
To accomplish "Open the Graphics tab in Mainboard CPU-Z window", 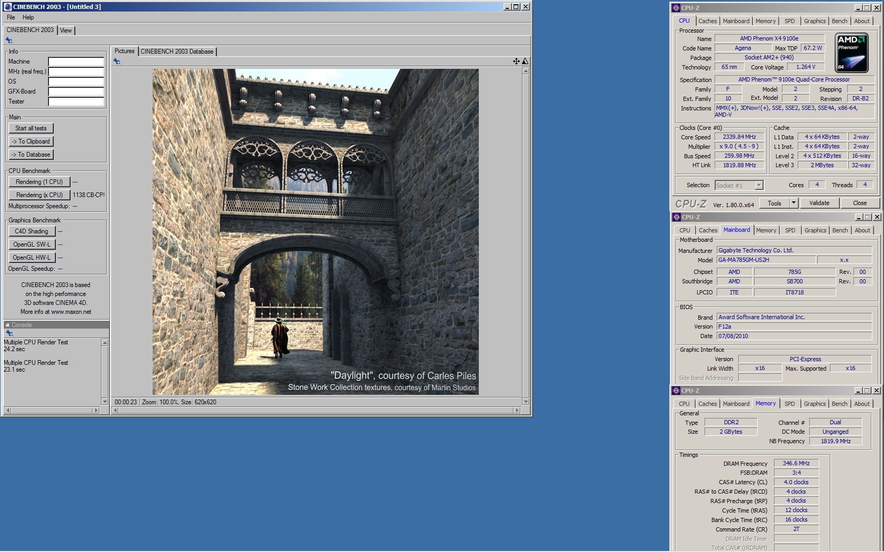I will pos(815,230).
